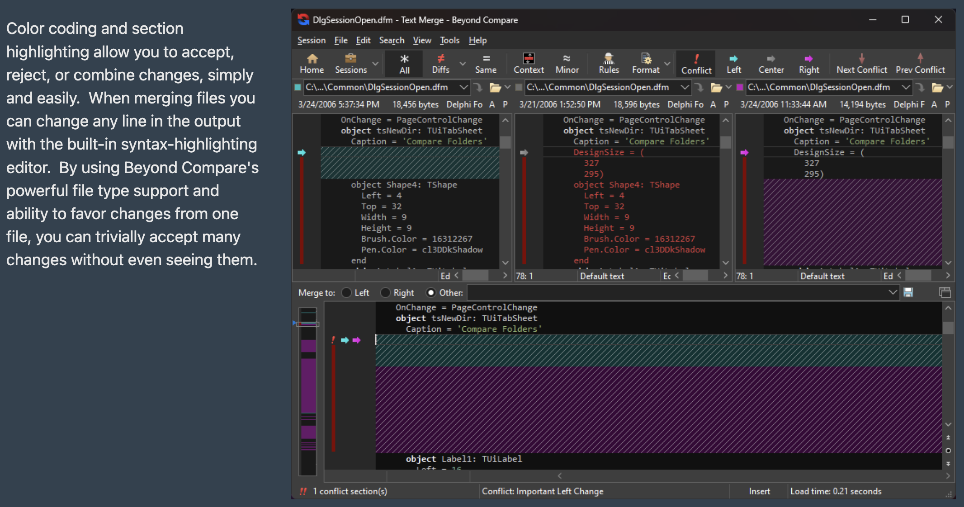Click the left pane horizontal scrollbar

pyautogui.click(x=481, y=275)
